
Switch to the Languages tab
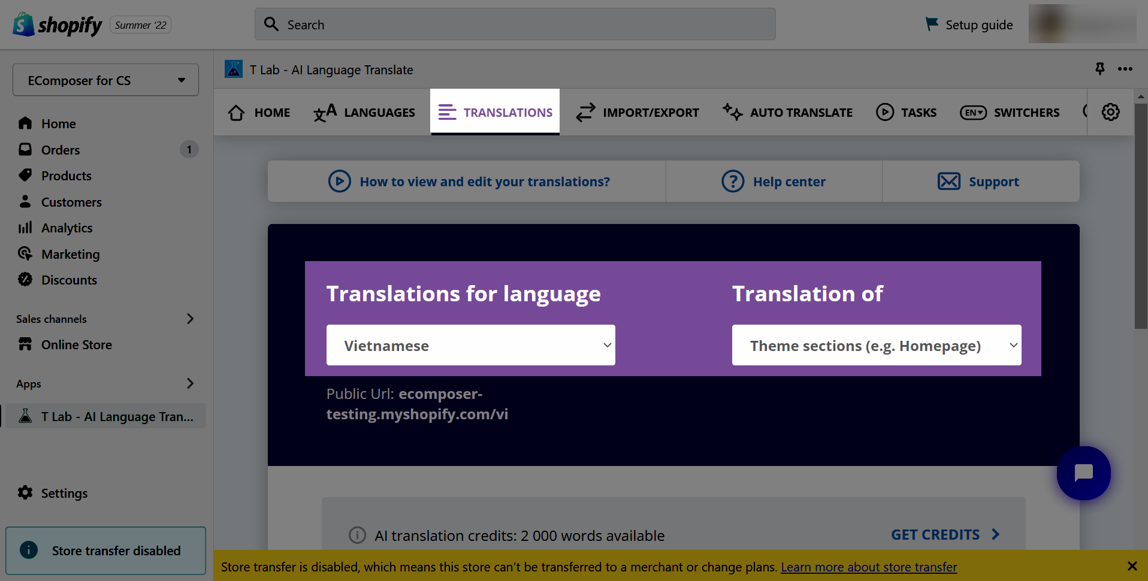[364, 112]
